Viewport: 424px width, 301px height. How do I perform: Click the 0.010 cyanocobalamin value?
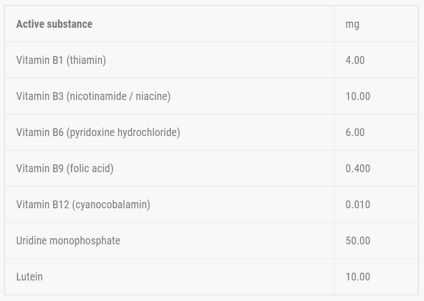point(357,204)
